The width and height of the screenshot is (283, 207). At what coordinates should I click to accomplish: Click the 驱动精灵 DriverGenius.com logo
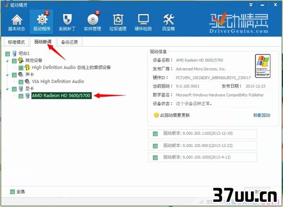(239, 23)
